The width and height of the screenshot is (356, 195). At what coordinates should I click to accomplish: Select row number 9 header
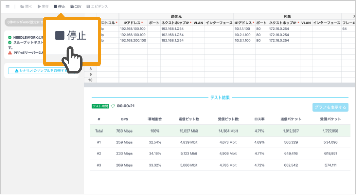91,74
